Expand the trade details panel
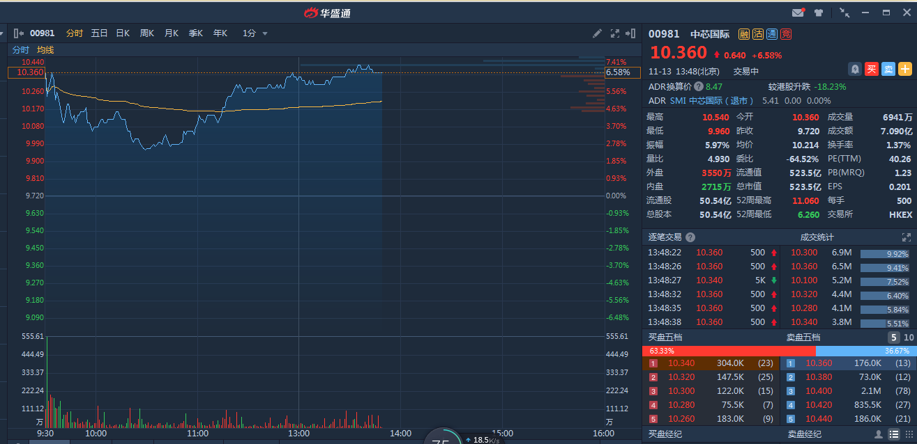Viewport: 917px width, 444px height. [906, 237]
